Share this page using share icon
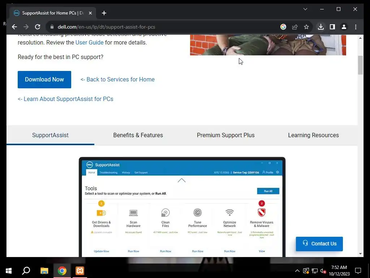 pos(295,27)
